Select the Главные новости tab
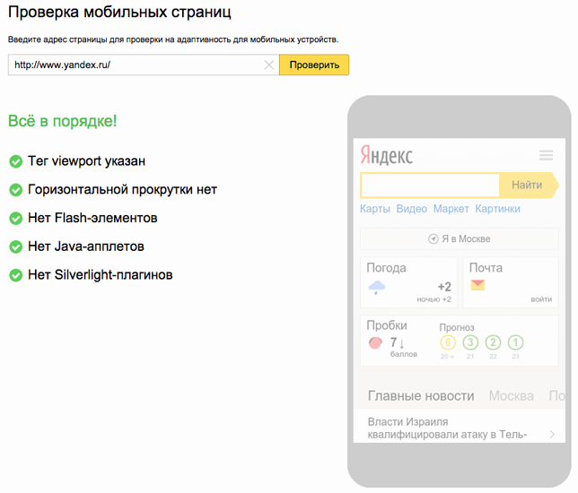 click(x=421, y=396)
